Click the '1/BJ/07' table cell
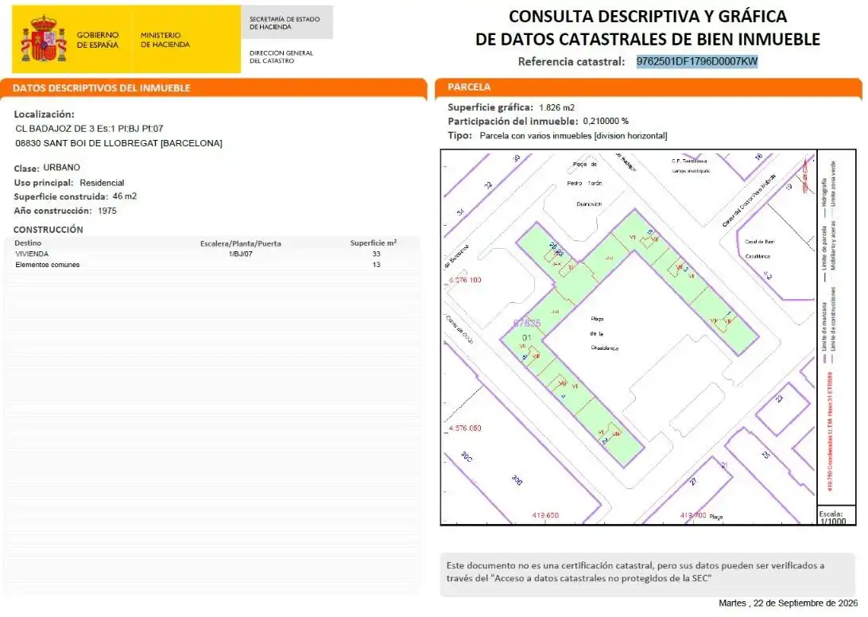The width and height of the screenshot is (868, 617). tap(240, 254)
